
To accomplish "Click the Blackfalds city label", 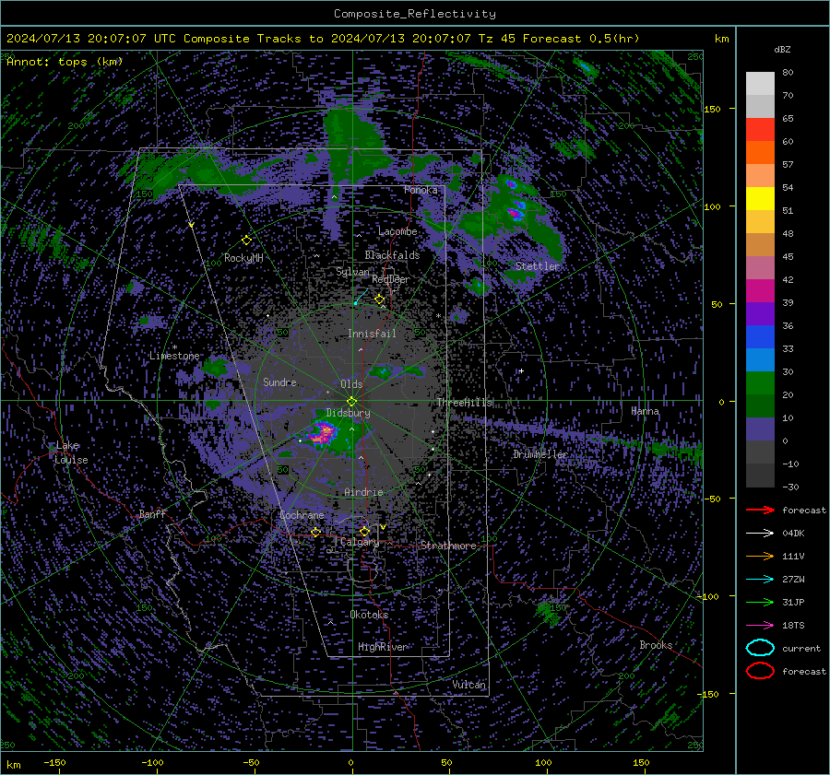I will (x=392, y=255).
